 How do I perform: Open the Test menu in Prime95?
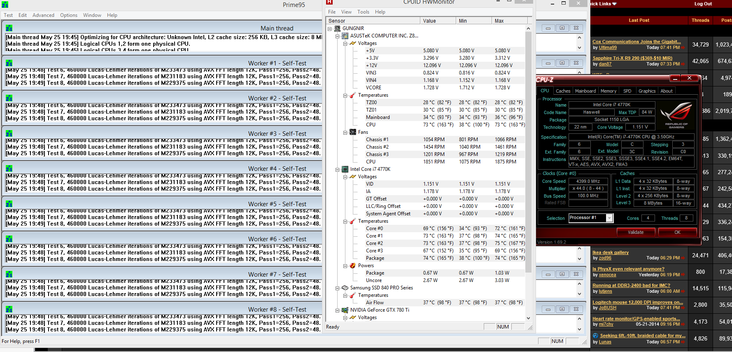coord(8,15)
